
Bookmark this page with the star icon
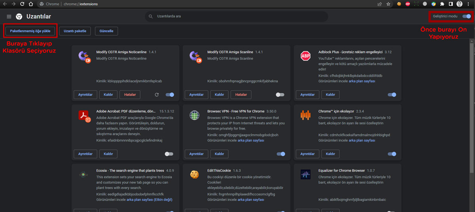[x=388, y=4]
